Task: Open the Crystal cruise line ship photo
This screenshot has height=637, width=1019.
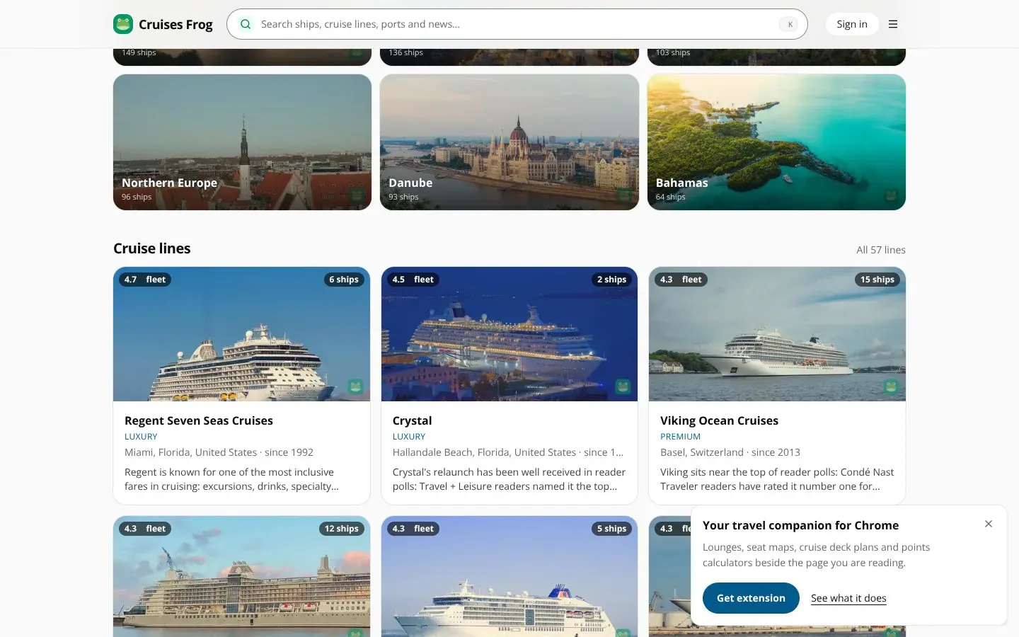Action: tap(509, 334)
